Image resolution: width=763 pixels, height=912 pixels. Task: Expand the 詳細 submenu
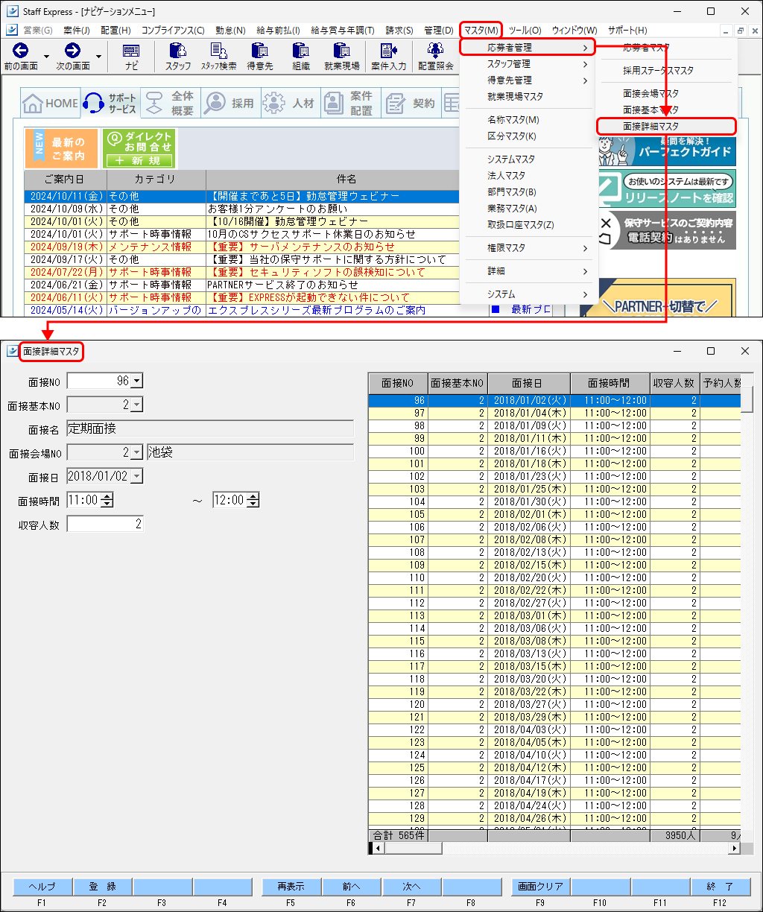tap(528, 271)
